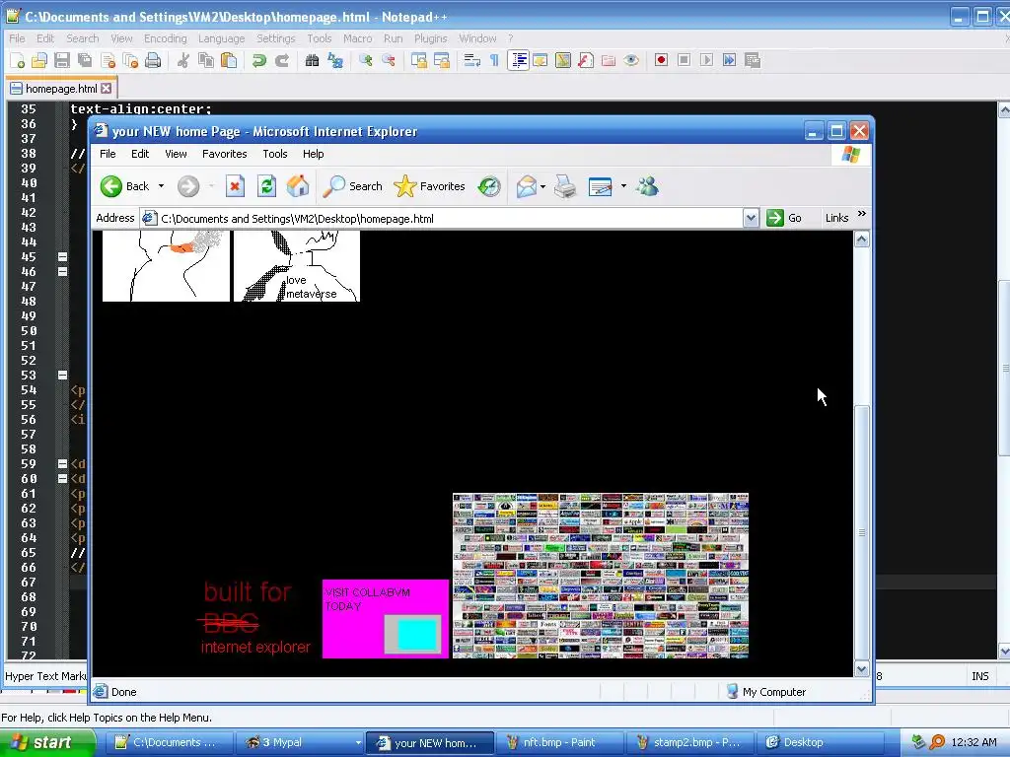The width and height of the screenshot is (1010, 757).
Task: Toggle show all characters pilcrow icon
Action: tap(495, 60)
